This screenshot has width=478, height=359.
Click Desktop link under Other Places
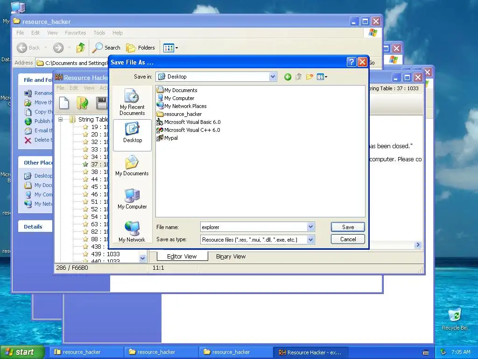[x=38, y=176]
